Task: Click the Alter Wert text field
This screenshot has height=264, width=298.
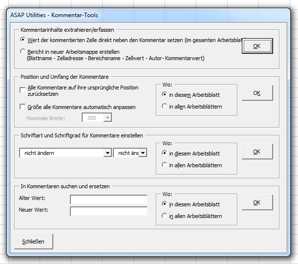Action: coord(109,199)
